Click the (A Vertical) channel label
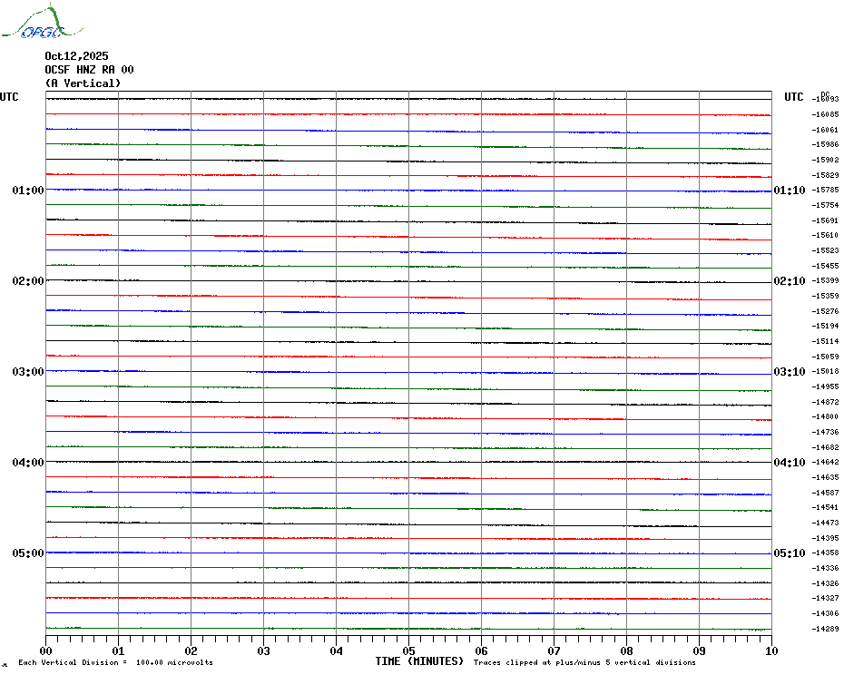844x675 pixels. [83, 83]
